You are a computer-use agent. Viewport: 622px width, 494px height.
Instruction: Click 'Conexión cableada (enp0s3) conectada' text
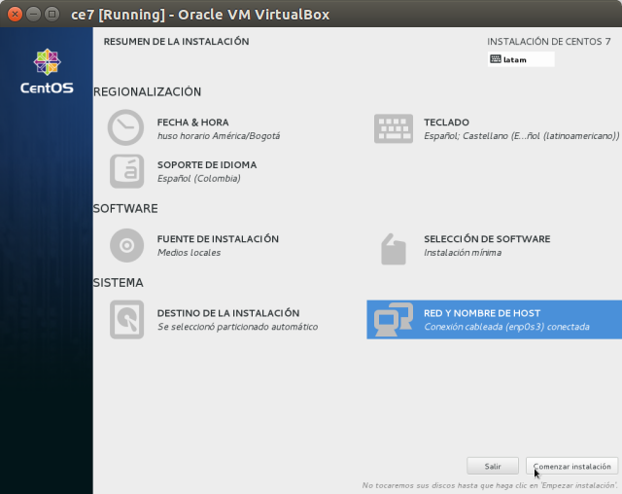[x=506, y=327]
